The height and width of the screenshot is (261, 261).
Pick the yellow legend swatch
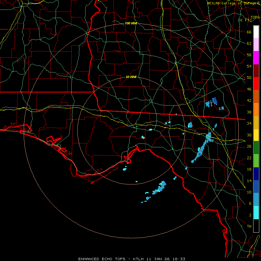coord(256,135)
